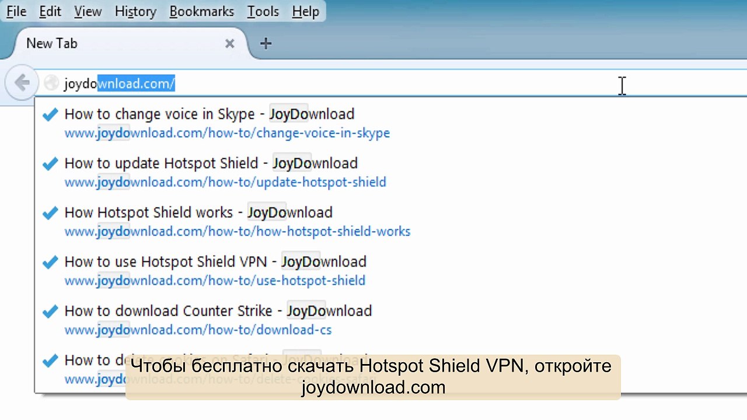Go back with the back arrow button
The width and height of the screenshot is (747, 420).
tap(21, 83)
